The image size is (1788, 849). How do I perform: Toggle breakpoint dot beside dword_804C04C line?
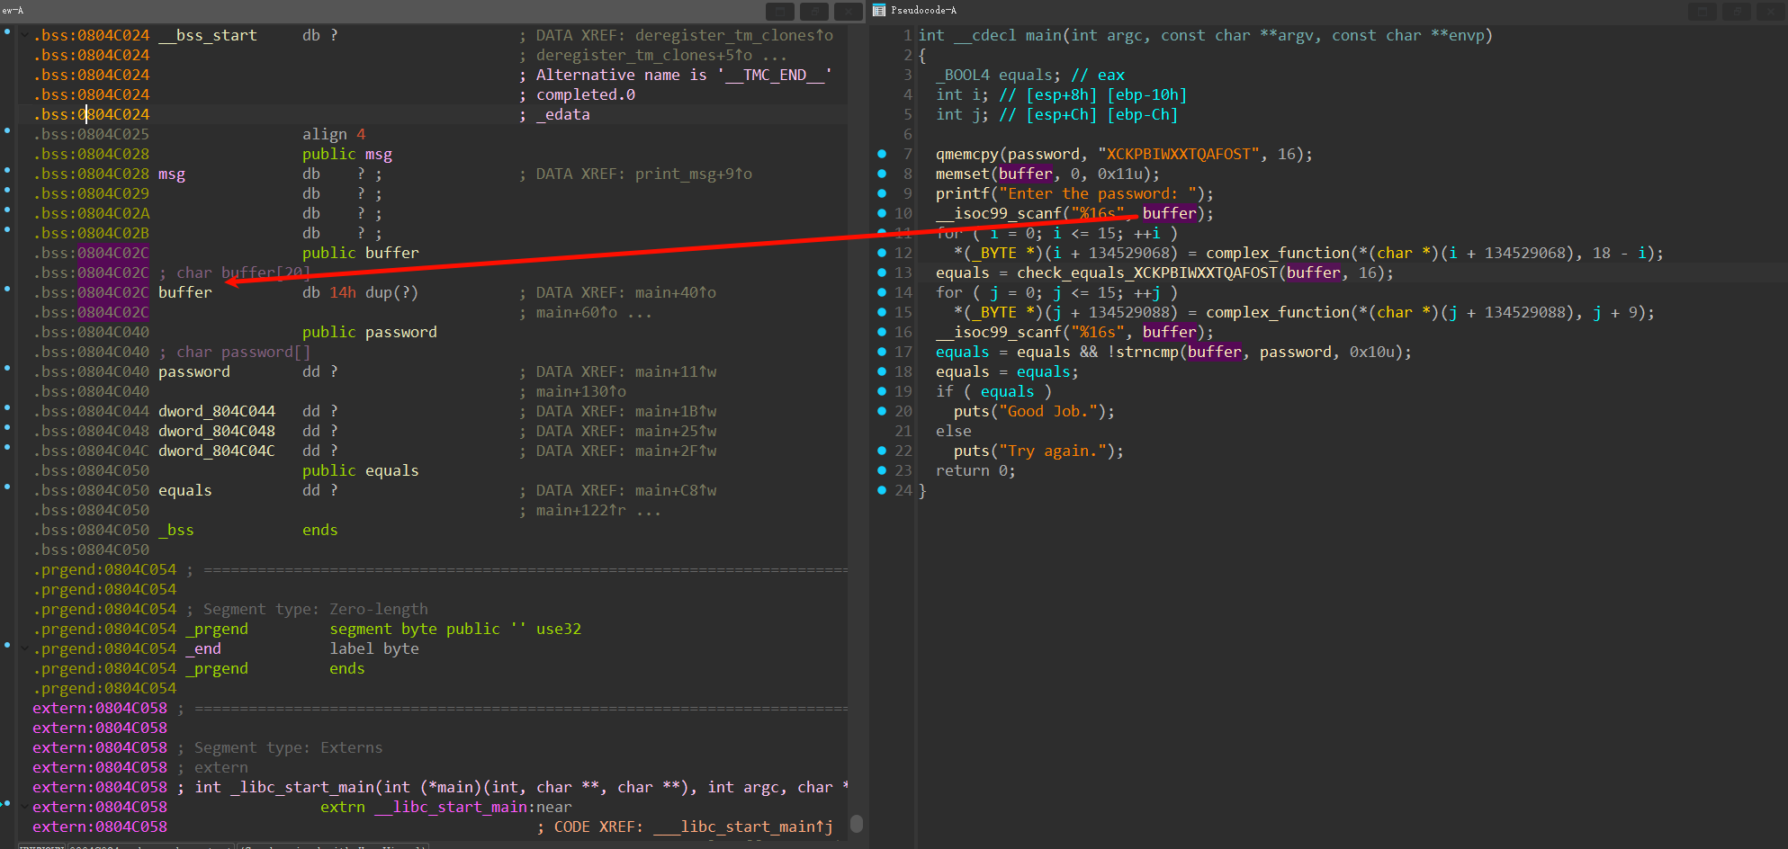click(7, 447)
